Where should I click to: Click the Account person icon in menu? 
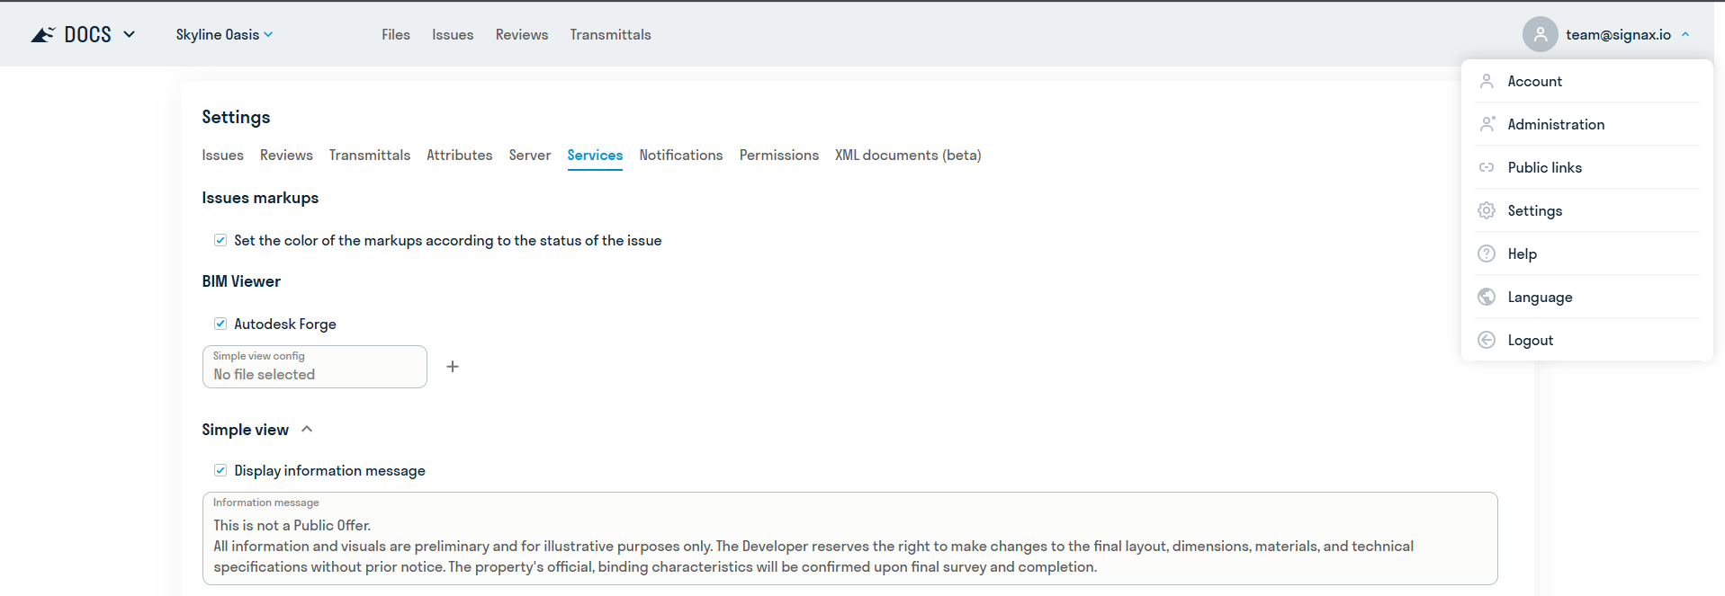[1487, 81]
